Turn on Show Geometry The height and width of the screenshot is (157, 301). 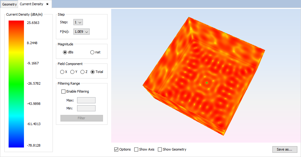(160, 150)
